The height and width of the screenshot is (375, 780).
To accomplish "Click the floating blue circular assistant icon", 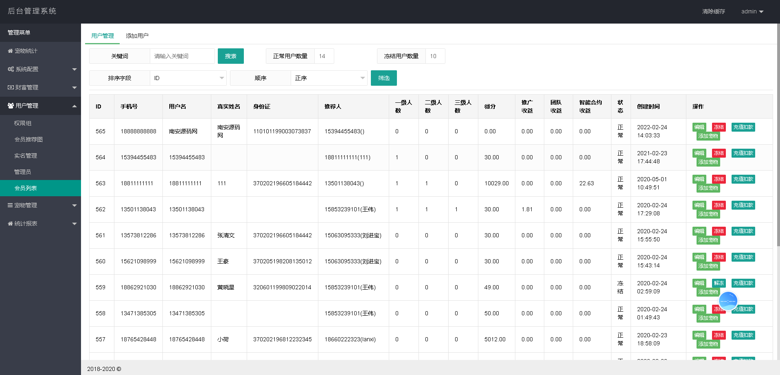I will (x=728, y=301).
